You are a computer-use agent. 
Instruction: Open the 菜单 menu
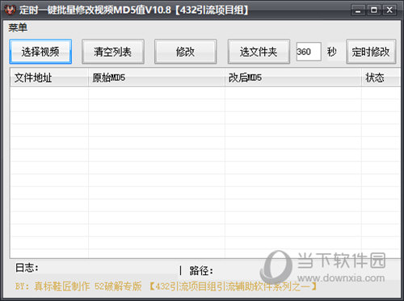click(18, 28)
